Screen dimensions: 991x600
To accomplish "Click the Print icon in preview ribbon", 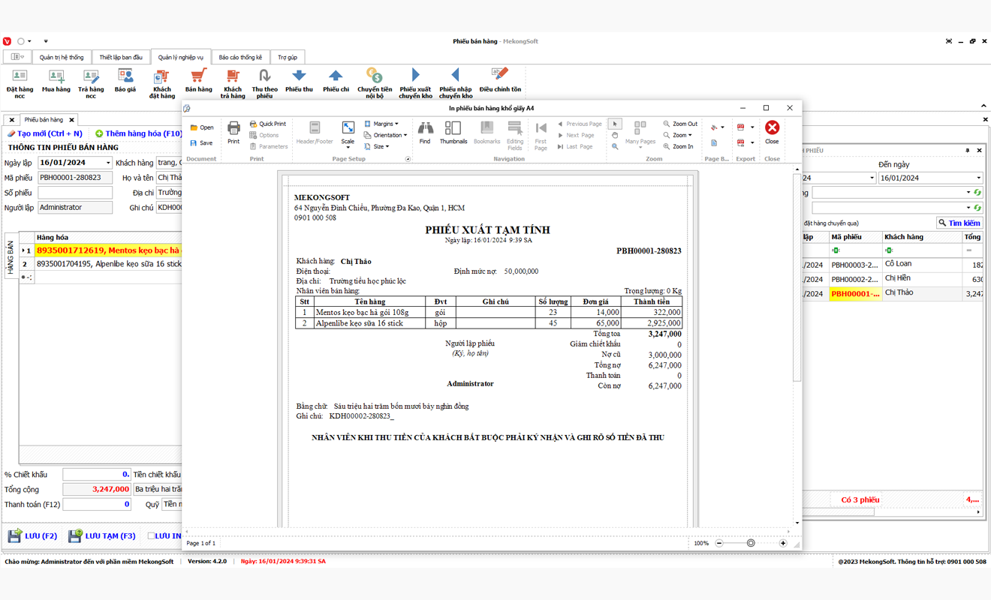I will 233,132.
